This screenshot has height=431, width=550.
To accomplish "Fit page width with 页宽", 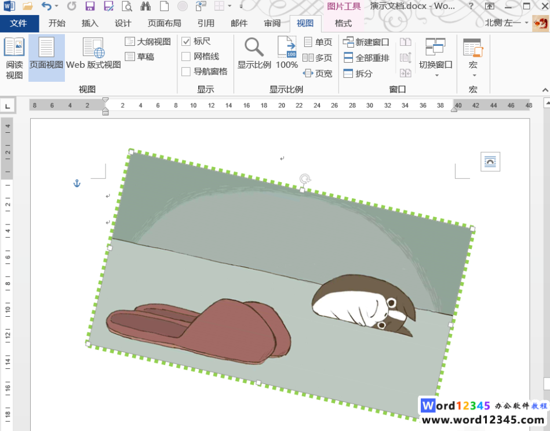I will coord(318,73).
